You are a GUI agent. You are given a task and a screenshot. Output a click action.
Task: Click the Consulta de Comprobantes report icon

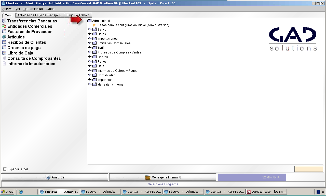[4, 58]
